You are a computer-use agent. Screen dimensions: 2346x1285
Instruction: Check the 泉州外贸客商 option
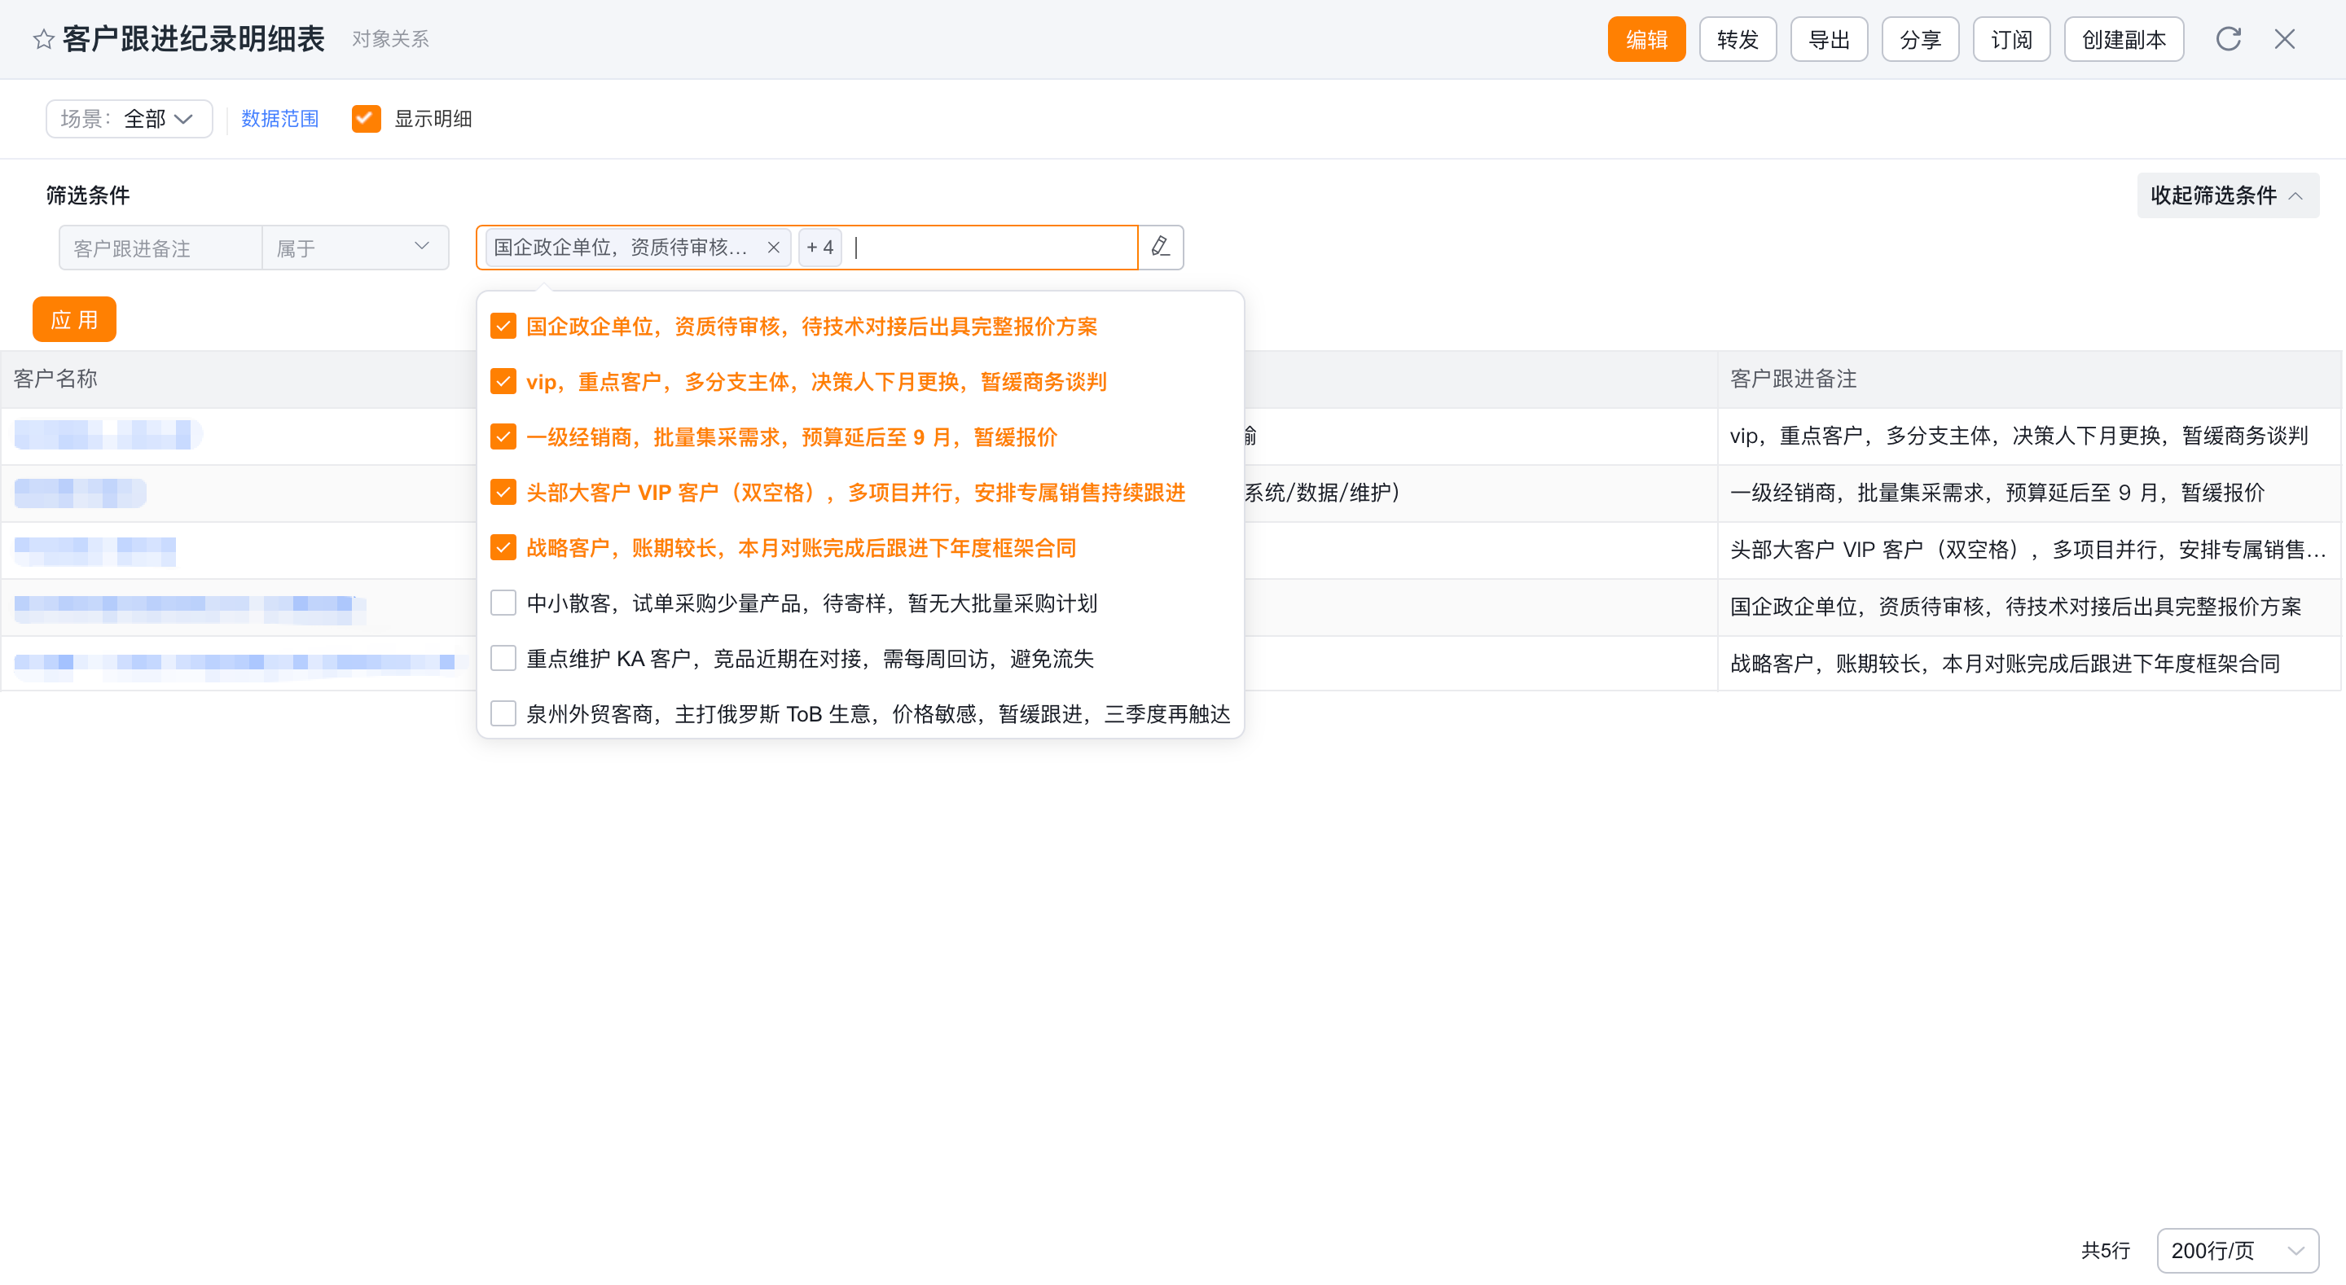tap(503, 714)
